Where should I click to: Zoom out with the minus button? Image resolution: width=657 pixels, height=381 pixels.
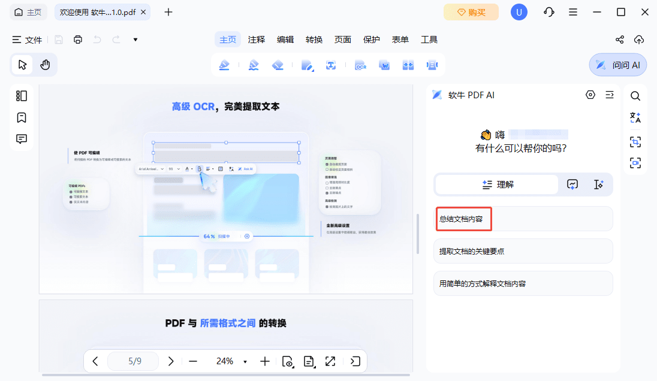[193, 361]
